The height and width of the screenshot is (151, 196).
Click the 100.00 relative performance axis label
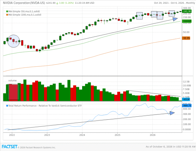coord(187,125)
